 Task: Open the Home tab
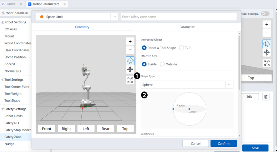[11, 4]
